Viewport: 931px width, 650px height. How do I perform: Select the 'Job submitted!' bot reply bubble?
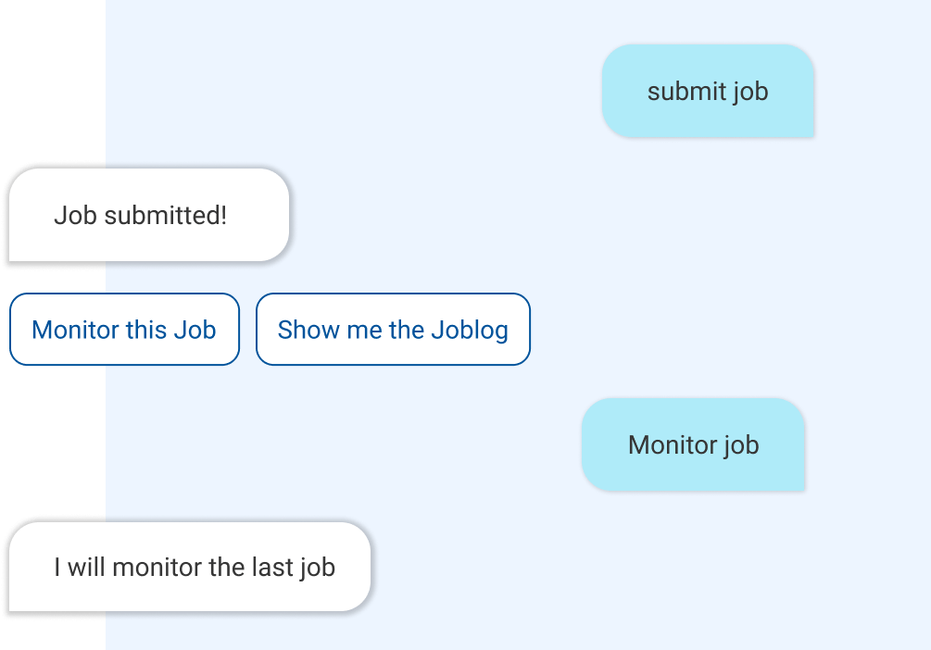click(x=149, y=215)
